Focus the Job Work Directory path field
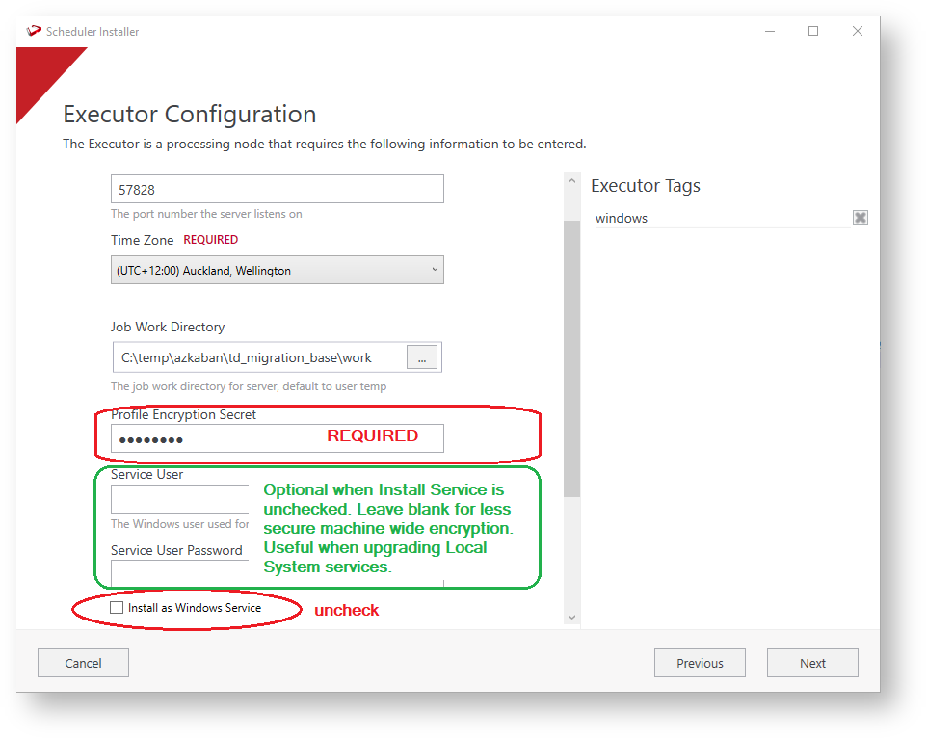The height and width of the screenshot is (739, 927). tap(258, 357)
